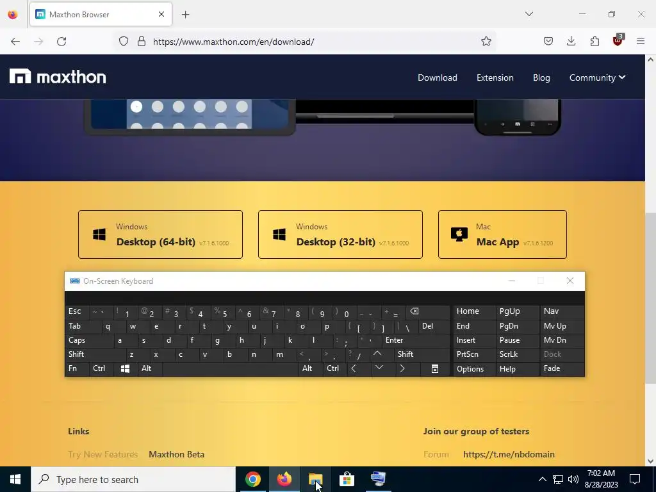
Task: Open the Download nav link
Action: [x=437, y=78]
